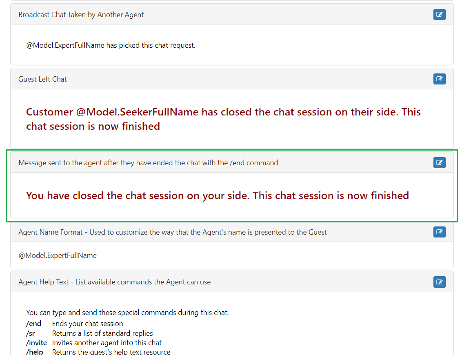Image resolution: width=462 pixels, height=355 pixels.
Task: Click the Agent Name Format edit icon
Action: coord(439,232)
